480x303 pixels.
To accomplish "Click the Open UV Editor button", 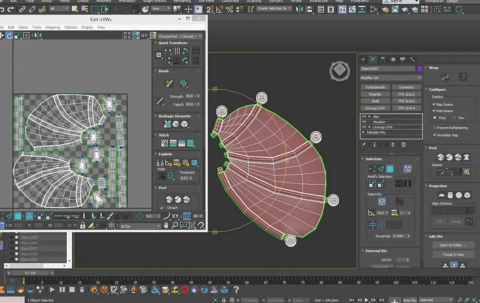I will click(453, 245).
